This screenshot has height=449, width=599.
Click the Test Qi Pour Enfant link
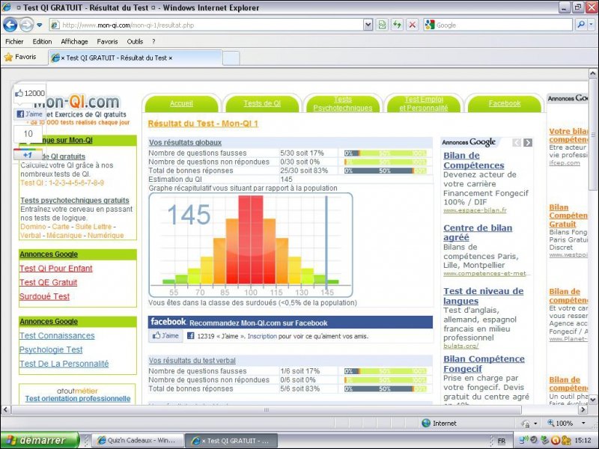(56, 269)
